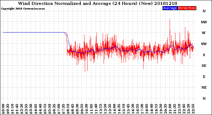Click the 18:05 time label

click(147, 109)
